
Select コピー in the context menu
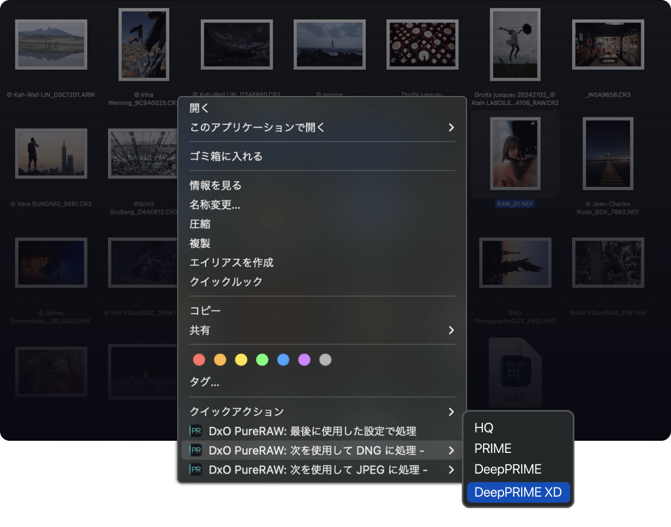coord(205,310)
